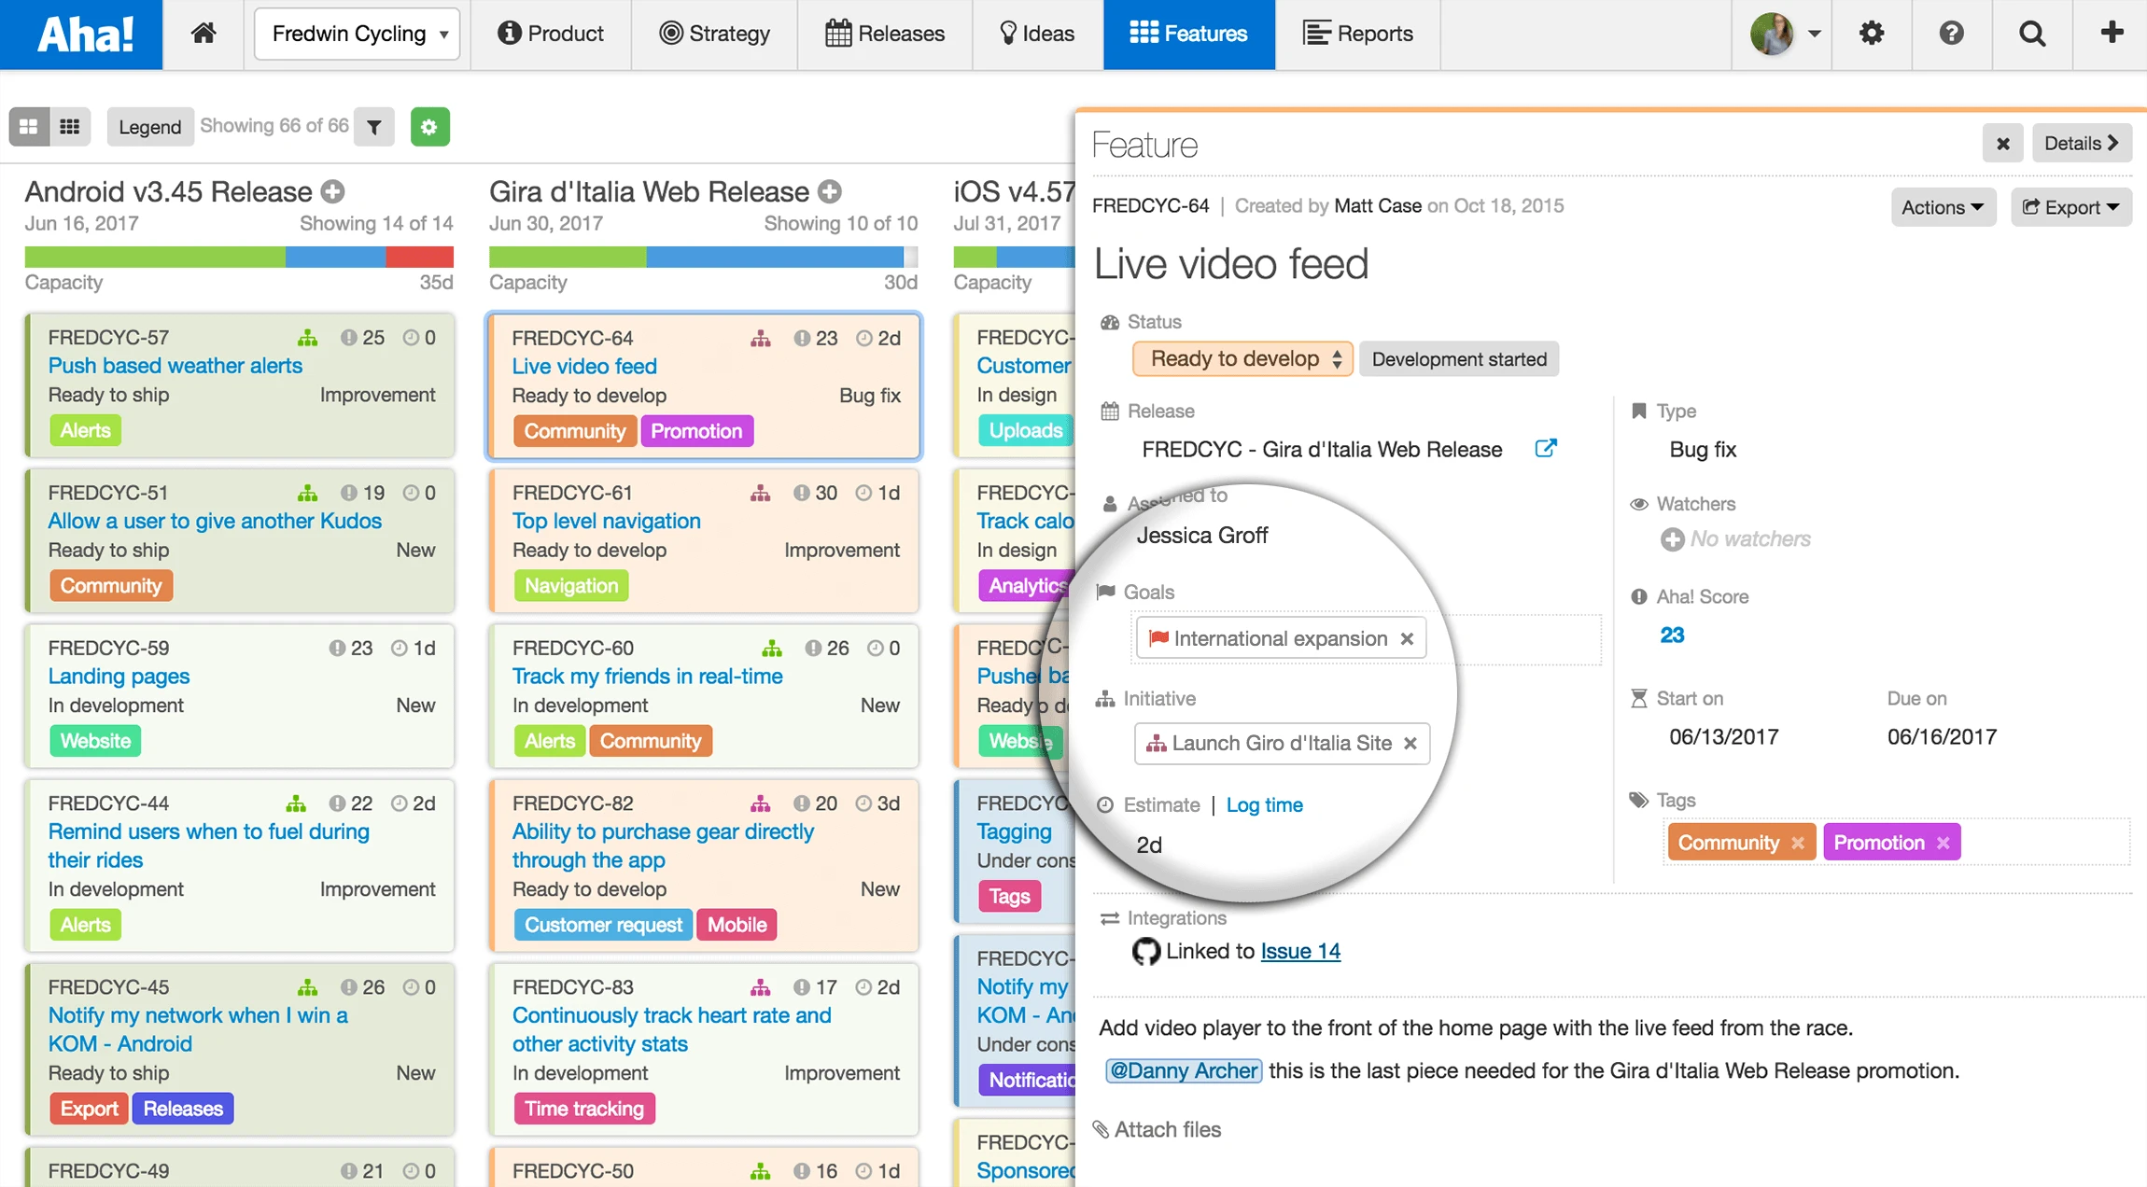2147x1187 pixels.
Task: Open the linked Issue 14
Action: point(1299,951)
